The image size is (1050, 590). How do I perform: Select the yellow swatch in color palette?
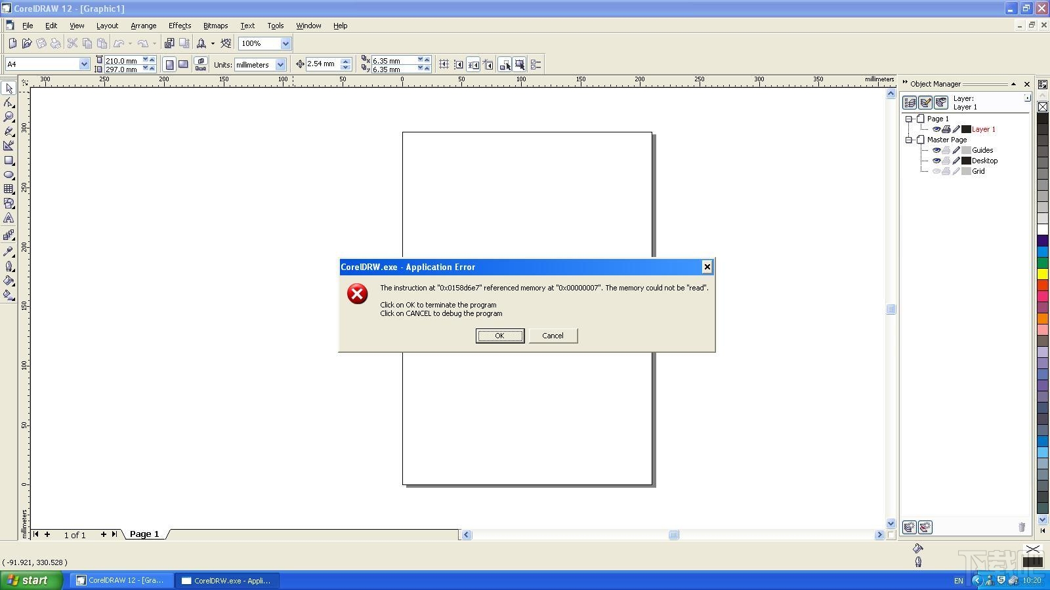pyautogui.click(x=1043, y=274)
